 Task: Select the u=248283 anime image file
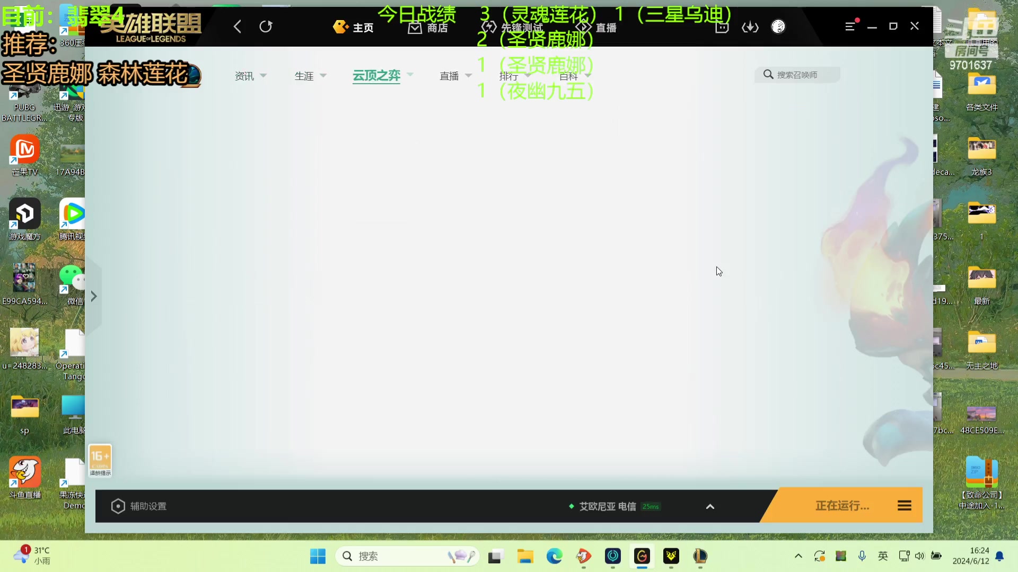[24, 348]
